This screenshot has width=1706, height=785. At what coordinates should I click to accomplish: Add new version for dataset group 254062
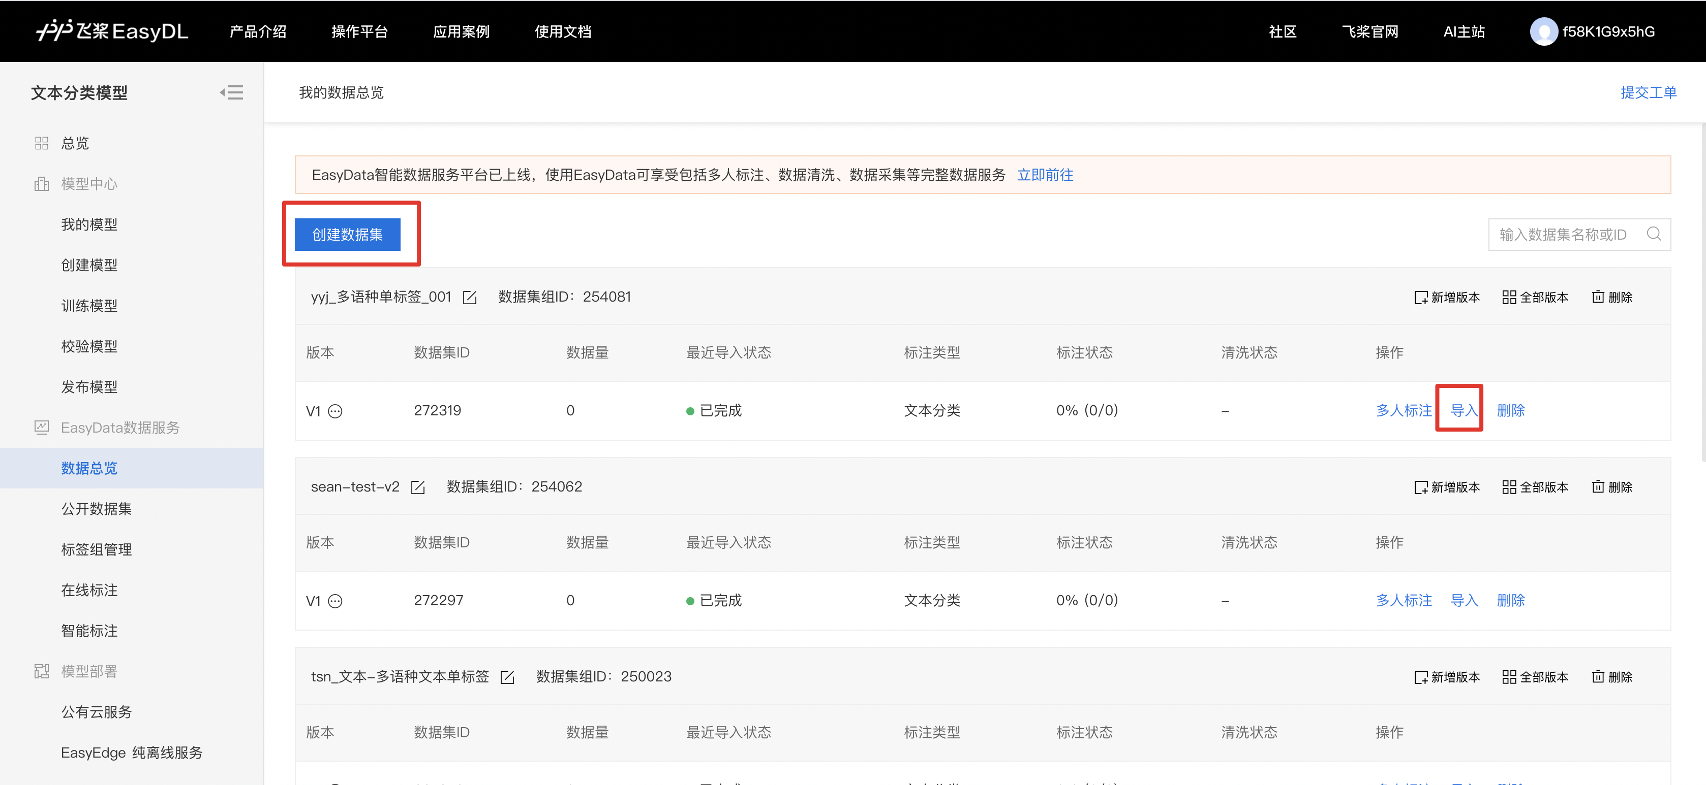click(1447, 487)
